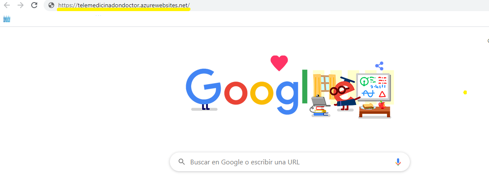Viewport: 489px width, 184px height.
Task: Reload the page with the refresh icon
Action: [35, 5]
